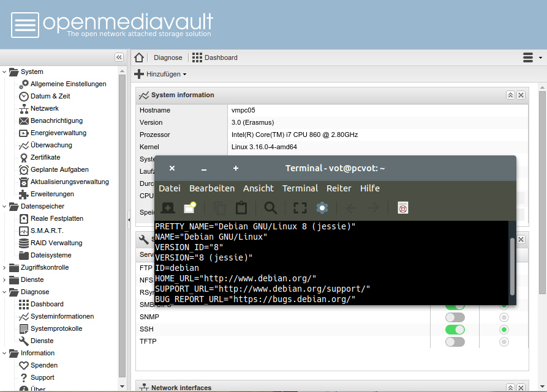Collapse the Datenspeicher tree folder
This screenshot has height=392, width=547.
[x=4, y=207]
